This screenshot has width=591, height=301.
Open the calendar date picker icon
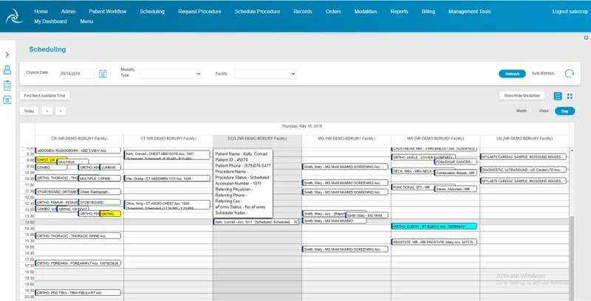[103, 74]
